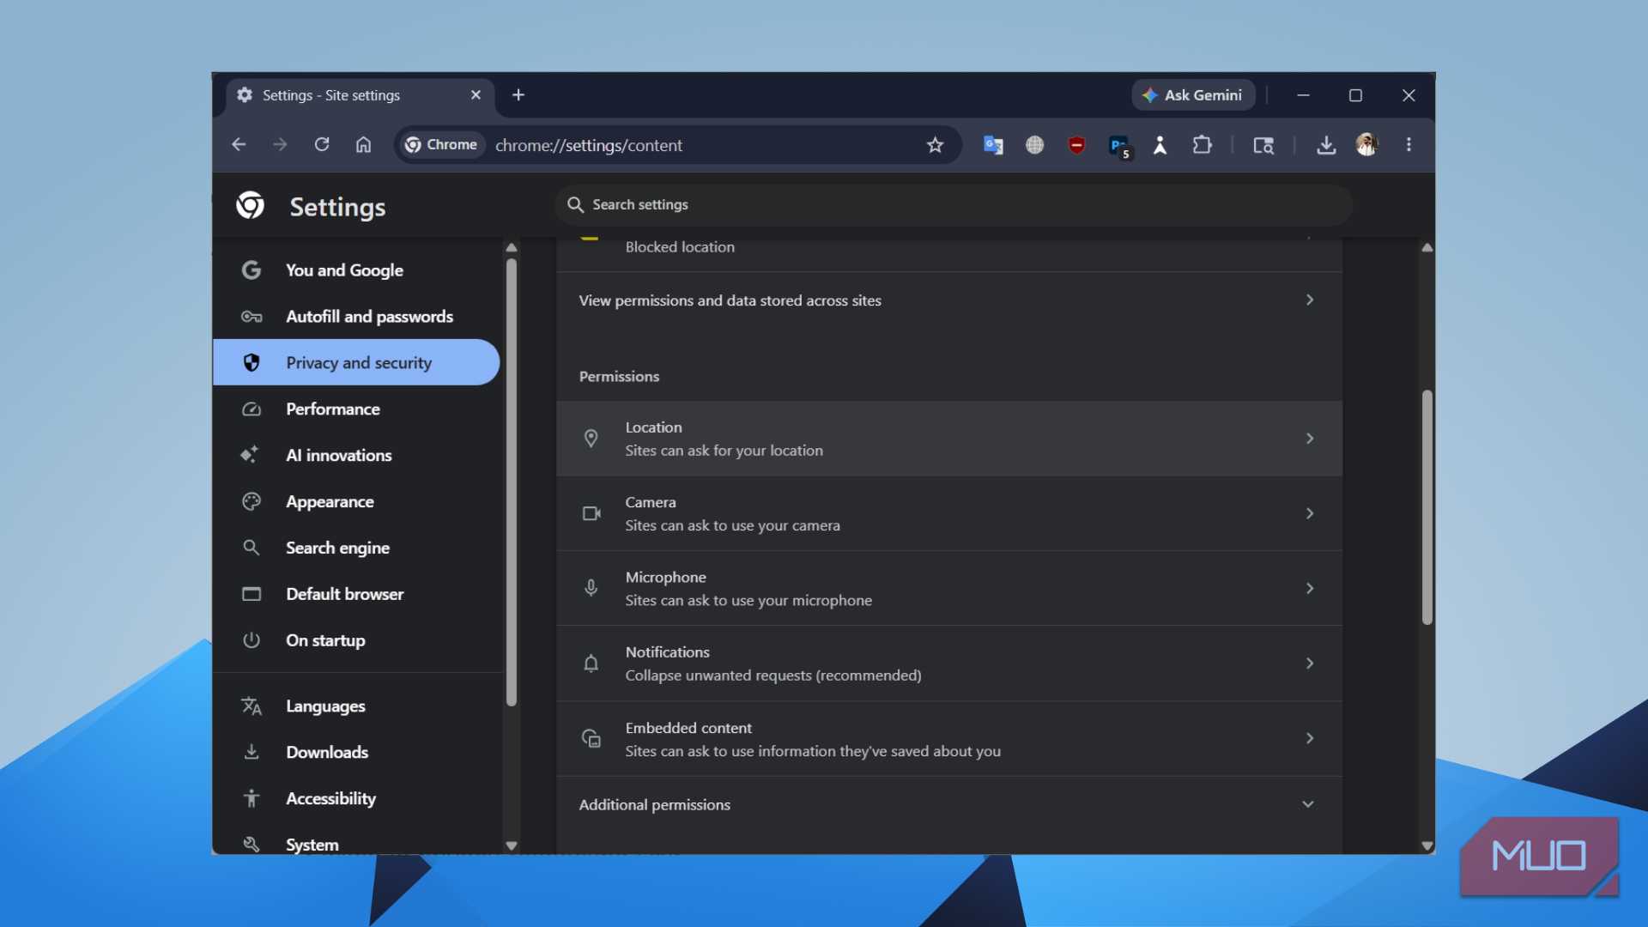Click the Camera permission icon
1648x927 pixels.
591,513
